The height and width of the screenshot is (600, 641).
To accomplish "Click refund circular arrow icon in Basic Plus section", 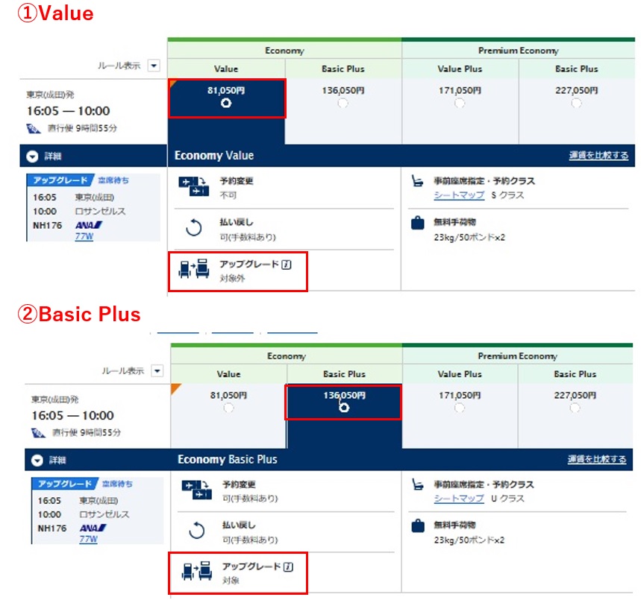I will coord(197,531).
